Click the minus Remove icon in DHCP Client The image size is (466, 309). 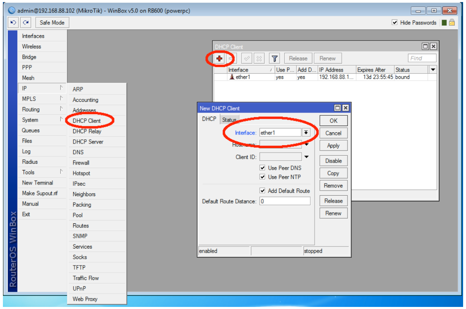[231, 58]
